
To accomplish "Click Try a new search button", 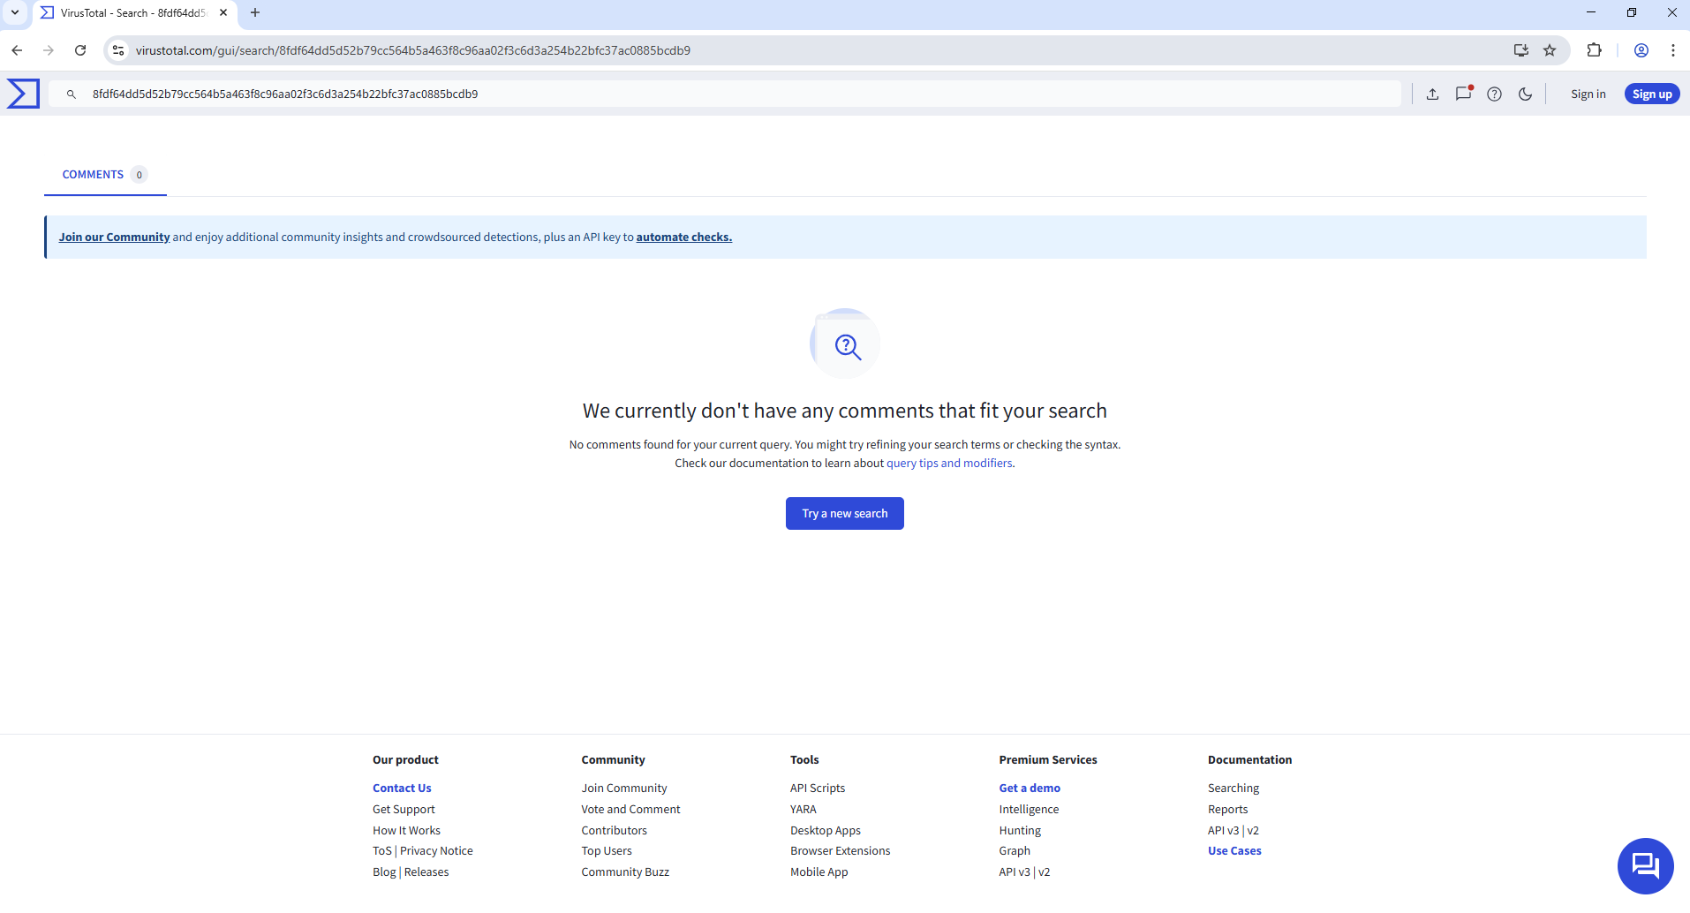I will point(845,514).
